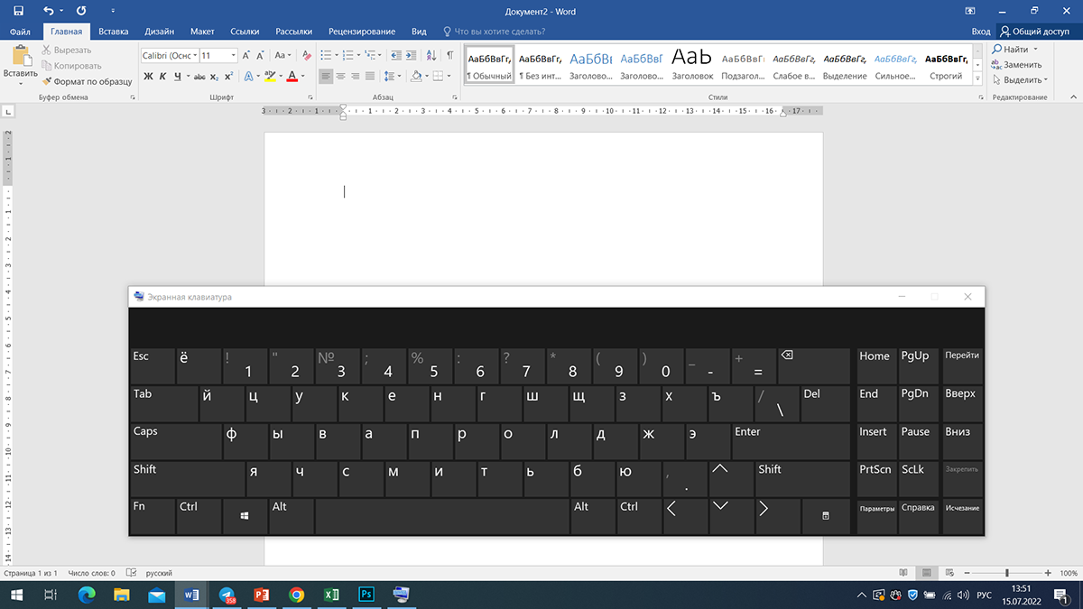Expand the bullets list dropdown arrow
Viewport: 1083px width, 609px height.
tap(337, 55)
